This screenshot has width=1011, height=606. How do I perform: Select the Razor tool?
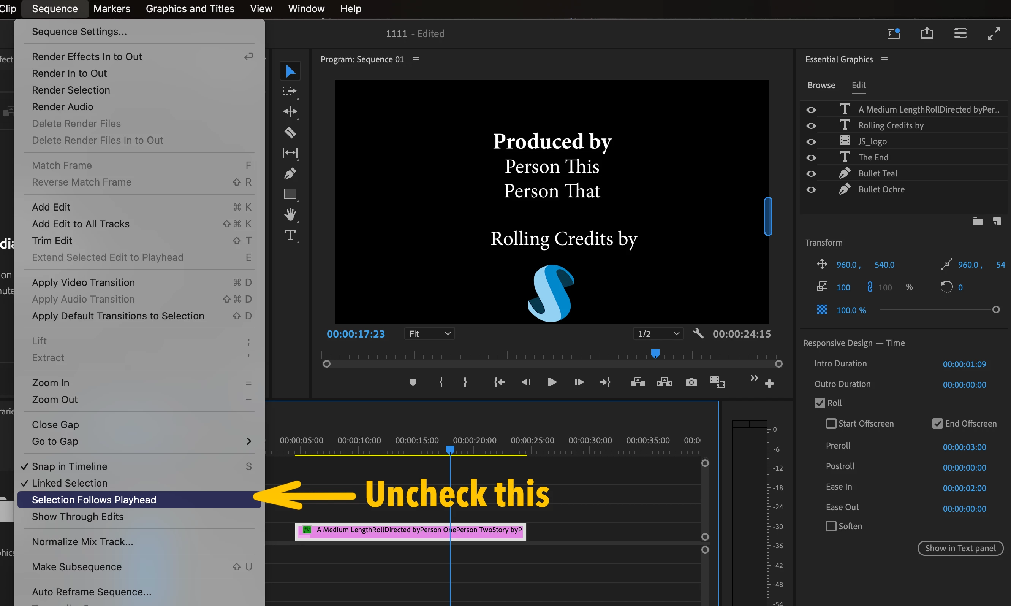pyautogui.click(x=290, y=132)
